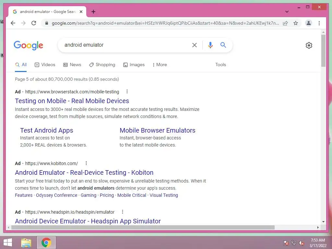Open the tab search chevron
Screen dimensions: 332x249
[287, 12]
